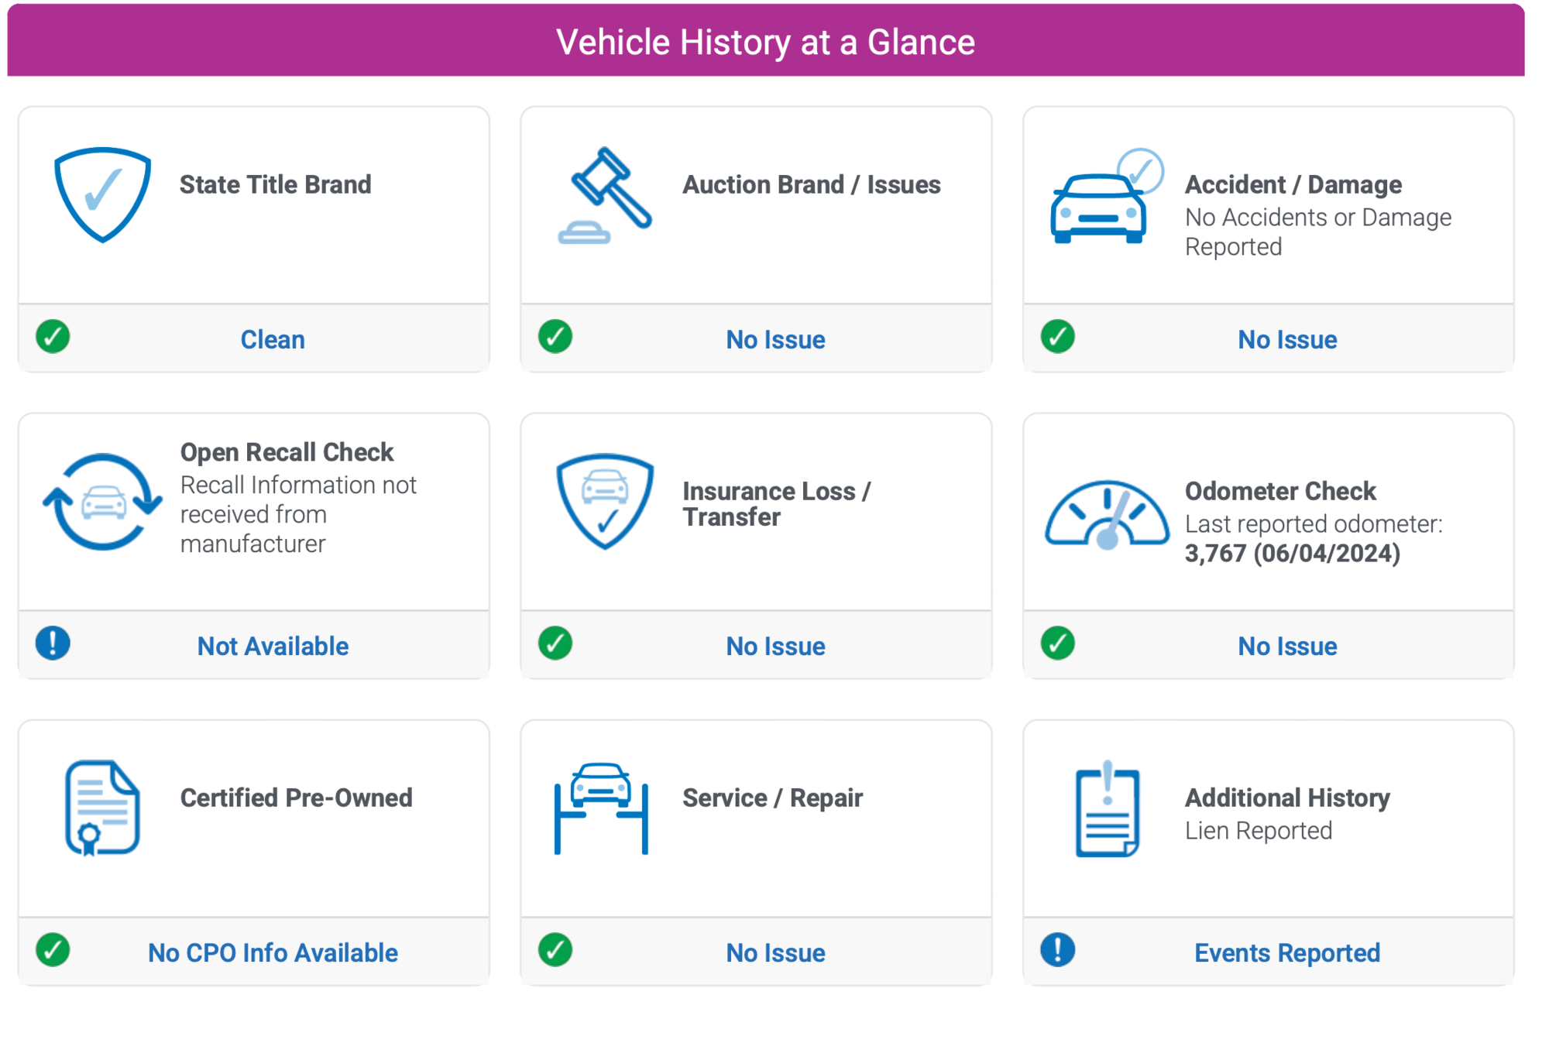Click the Certified Pre-Owned certificate icon
This screenshot has width=1549, height=1050.
(102, 808)
